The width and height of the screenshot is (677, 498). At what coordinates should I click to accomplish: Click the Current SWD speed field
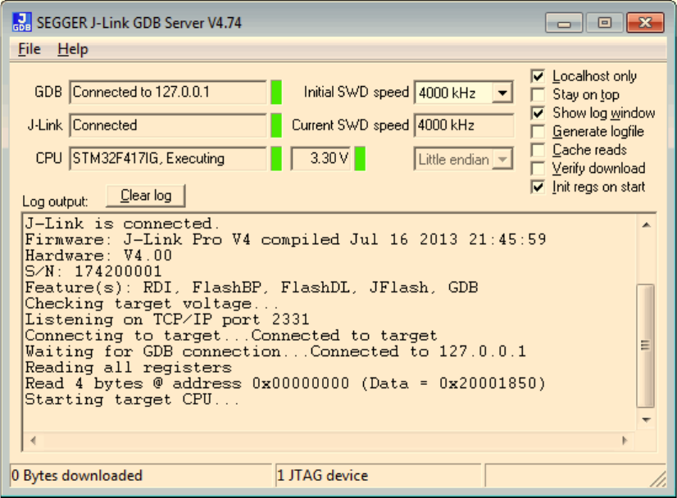(464, 125)
